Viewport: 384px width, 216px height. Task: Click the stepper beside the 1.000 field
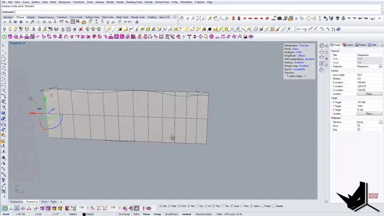87,208
